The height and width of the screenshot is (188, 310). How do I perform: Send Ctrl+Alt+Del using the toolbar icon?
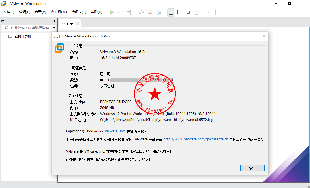129,12
